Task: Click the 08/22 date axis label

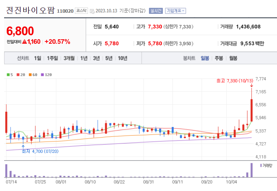Action: [x=119, y=182]
